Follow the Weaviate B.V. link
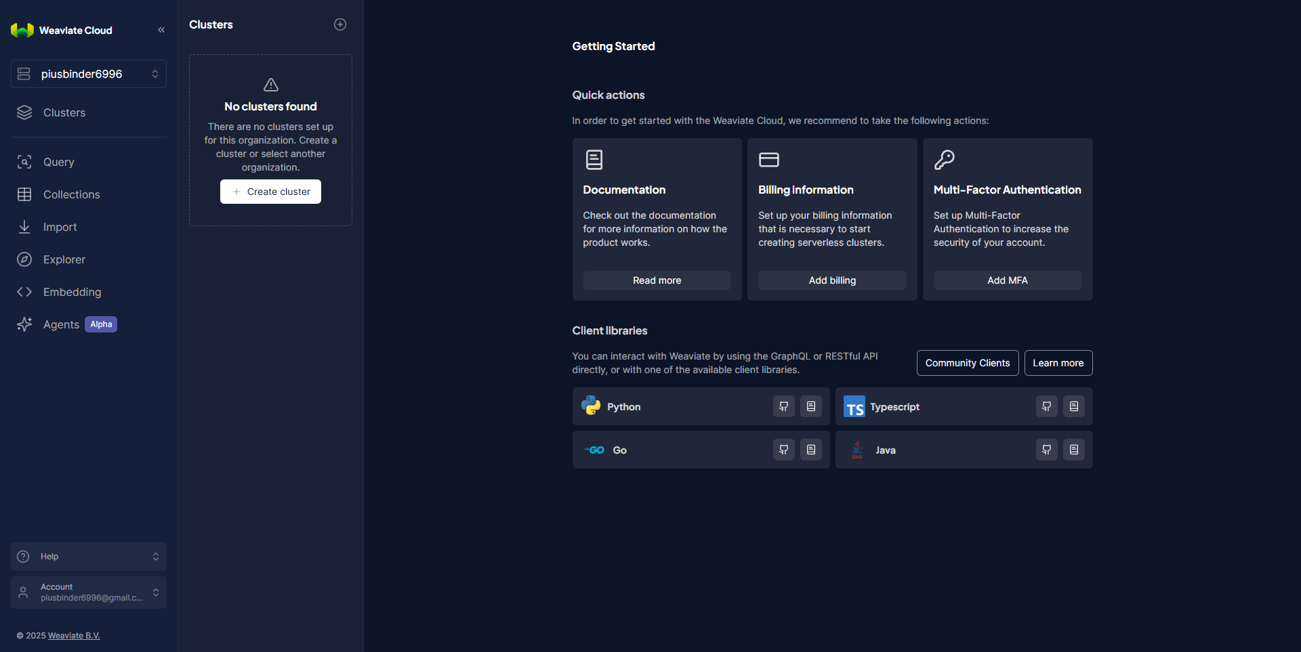 pos(74,636)
